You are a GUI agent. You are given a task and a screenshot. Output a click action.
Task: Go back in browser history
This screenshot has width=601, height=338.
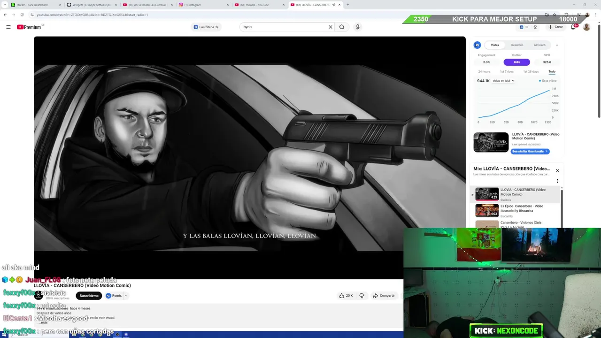point(5,15)
